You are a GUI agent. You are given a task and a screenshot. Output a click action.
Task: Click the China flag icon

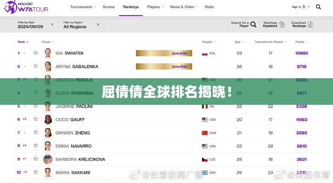pyautogui.click(x=205, y=133)
